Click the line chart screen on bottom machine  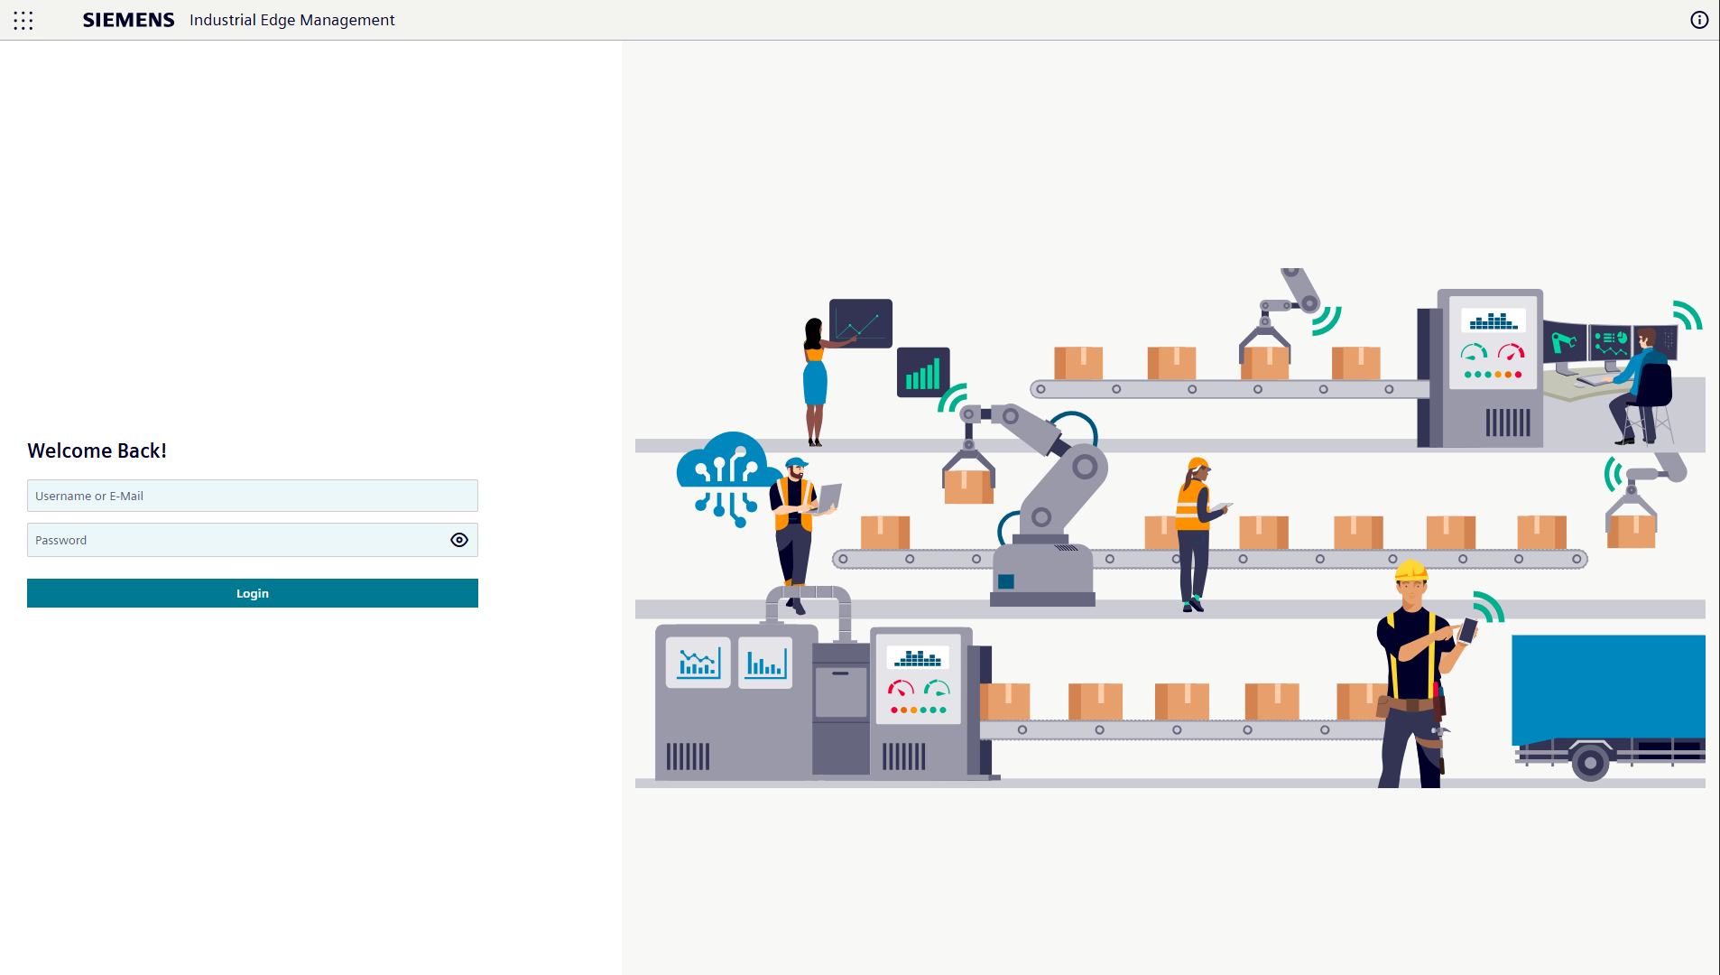[x=698, y=664]
